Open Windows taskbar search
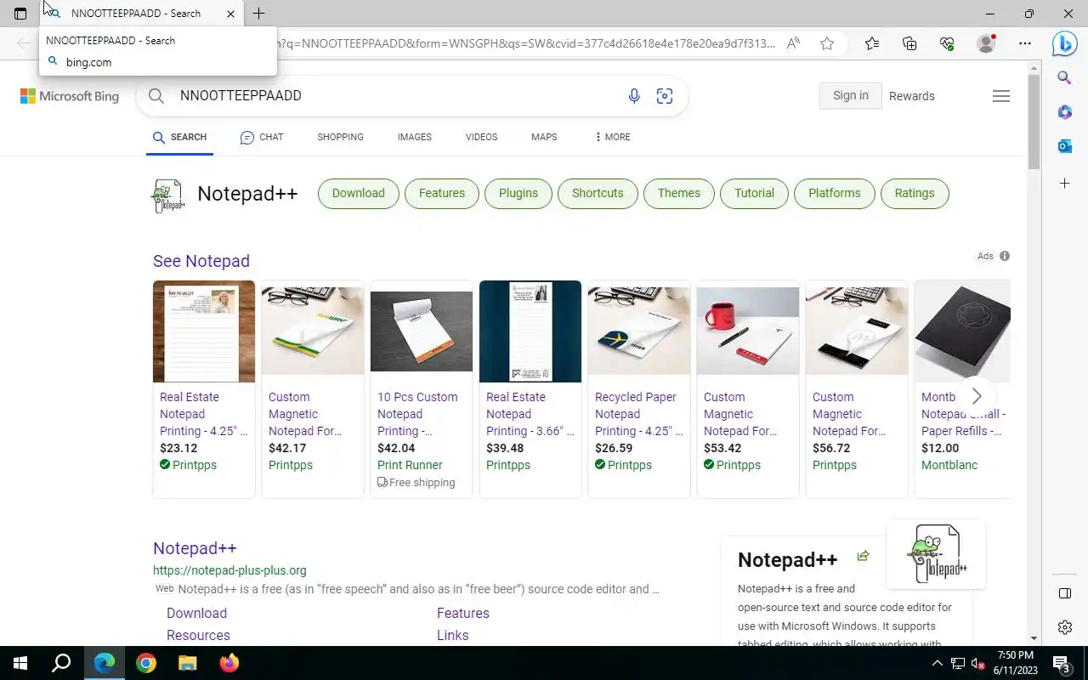The height and width of the screenshot is (680, 1088). tap(61, 663)
